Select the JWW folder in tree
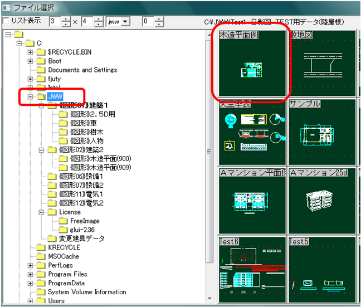The height and width of the screenshot is (307, 361). point(55,96)
